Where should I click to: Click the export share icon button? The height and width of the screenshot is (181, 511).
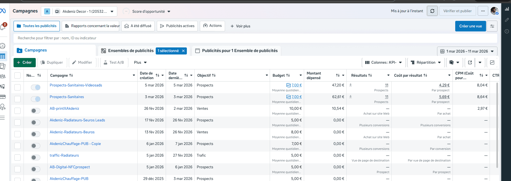[x=470, y=63]
